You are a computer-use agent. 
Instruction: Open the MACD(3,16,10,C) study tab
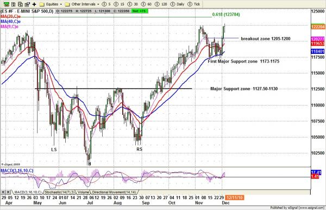28,192
